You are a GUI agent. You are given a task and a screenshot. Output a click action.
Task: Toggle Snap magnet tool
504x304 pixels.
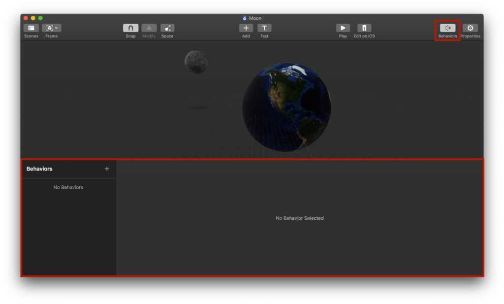coord(130,28)
